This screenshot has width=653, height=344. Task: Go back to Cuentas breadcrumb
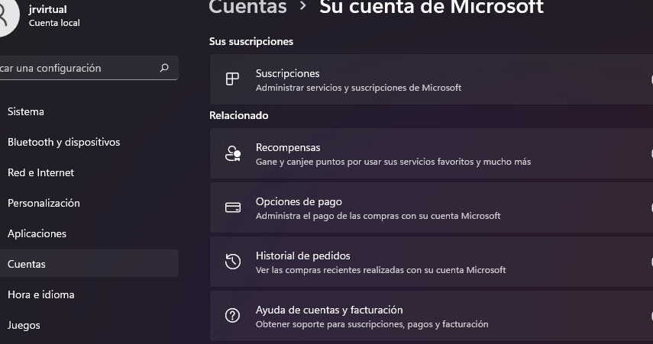247,7
